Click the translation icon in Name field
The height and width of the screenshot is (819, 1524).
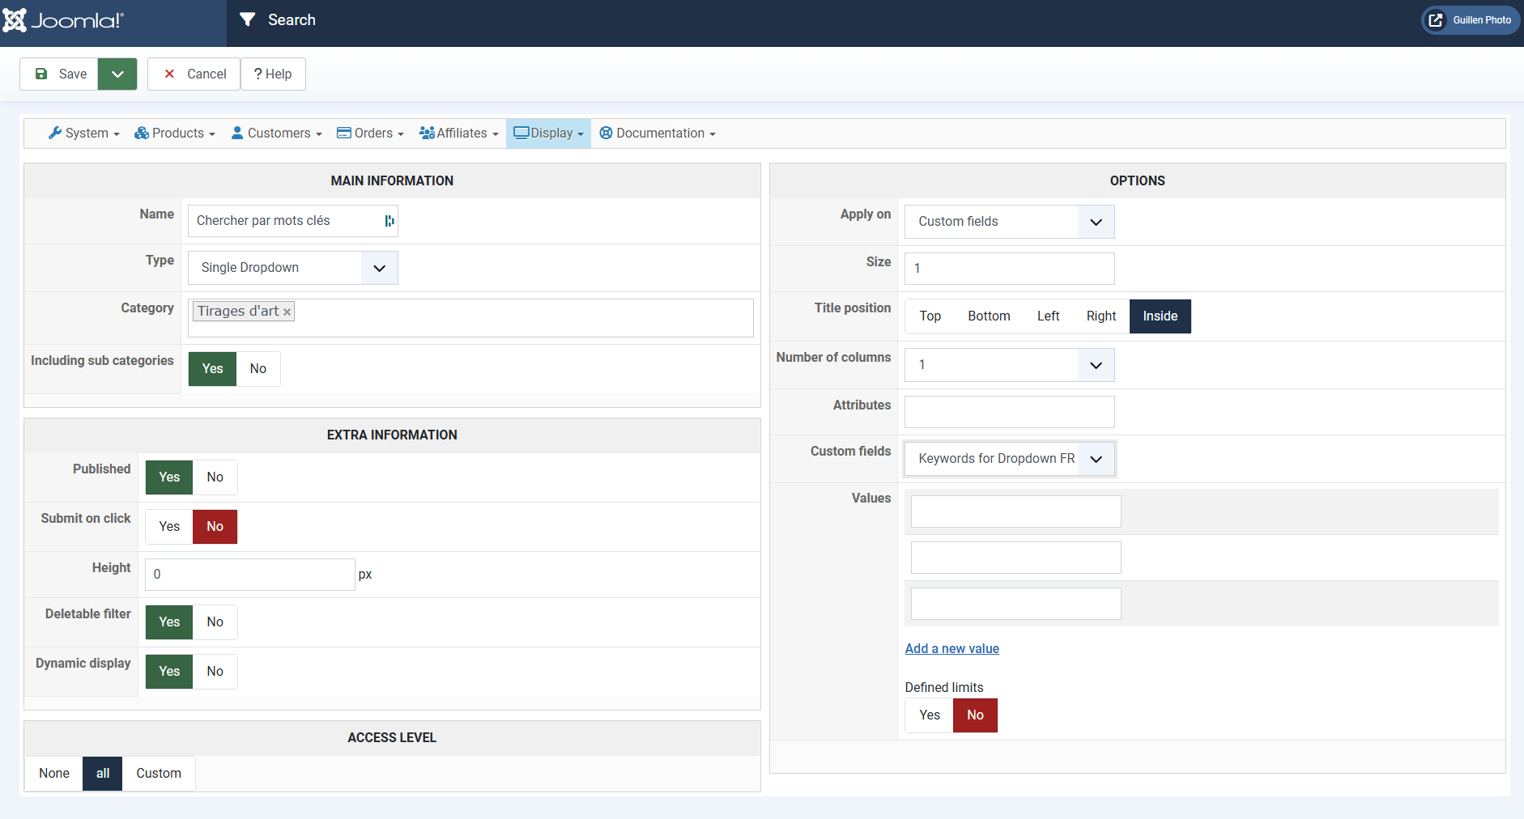(390, 221)
